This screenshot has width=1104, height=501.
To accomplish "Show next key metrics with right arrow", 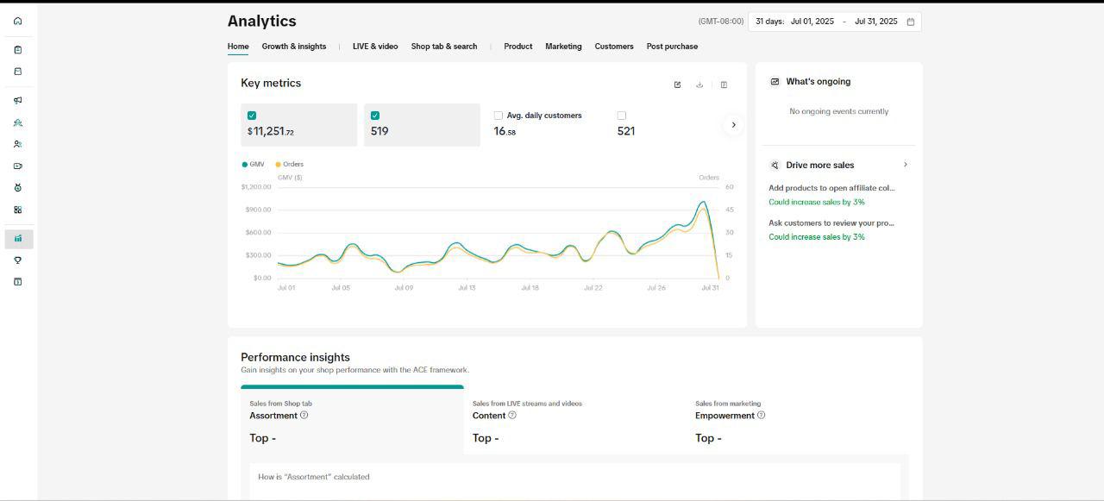I will pyautogui.click(x=733, y=125).
